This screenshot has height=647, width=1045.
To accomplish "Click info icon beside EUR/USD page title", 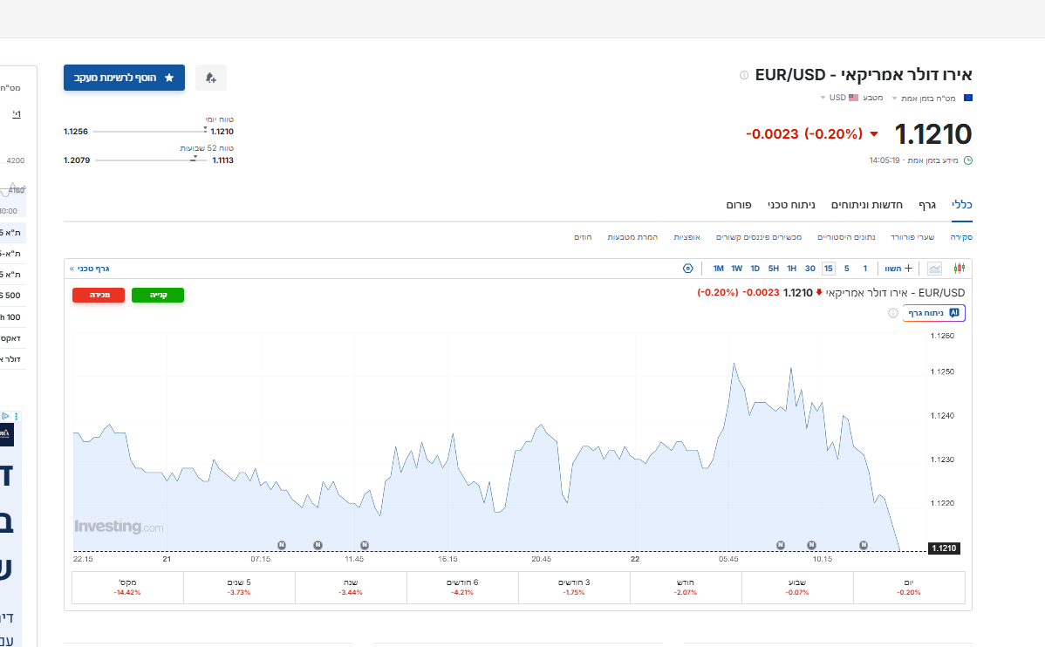I will pos(744,75).
